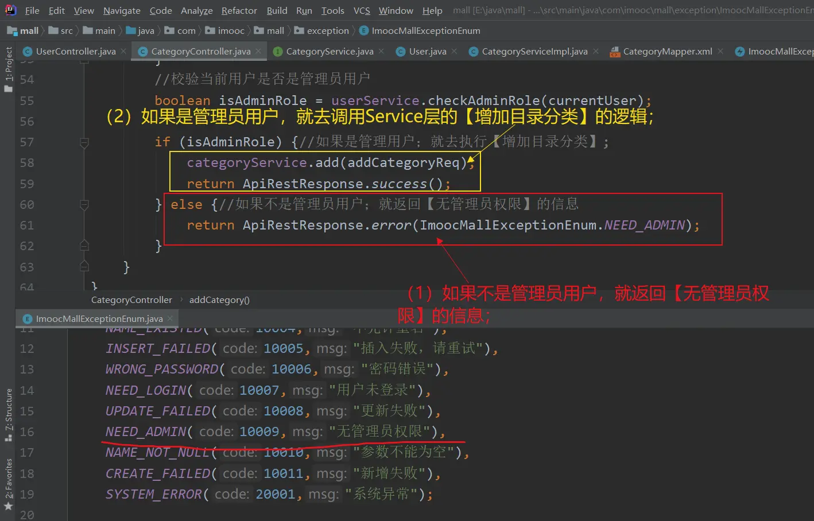The height and width of the screenshot is (521, 814).
Task: Switch to the User.java tab
Action: point(427,52)
